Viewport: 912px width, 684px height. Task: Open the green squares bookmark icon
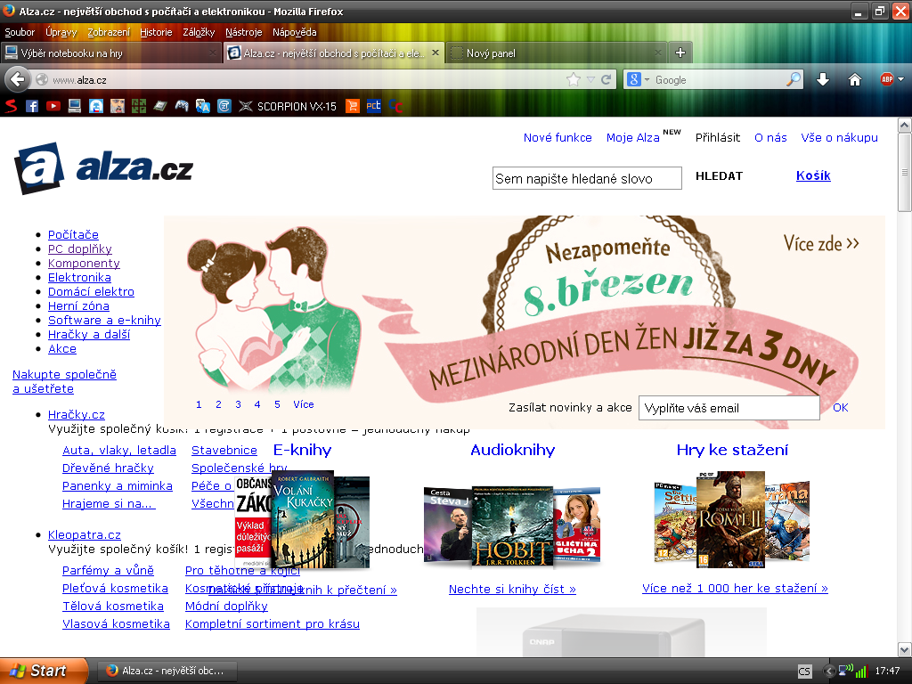(138, 106)
